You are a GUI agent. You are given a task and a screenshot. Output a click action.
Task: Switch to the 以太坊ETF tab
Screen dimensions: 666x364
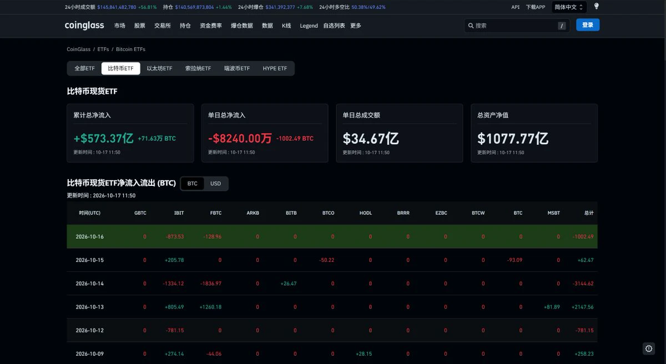tap(160, 68)
